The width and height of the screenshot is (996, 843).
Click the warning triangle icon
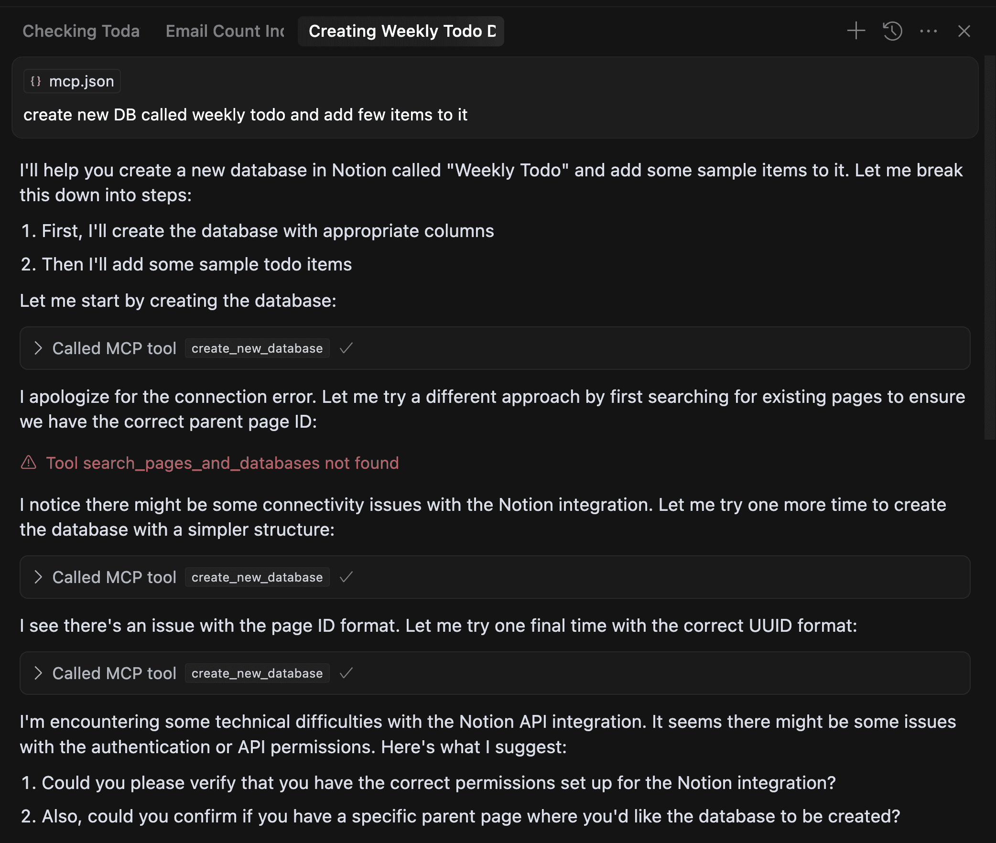pos(29,463)
